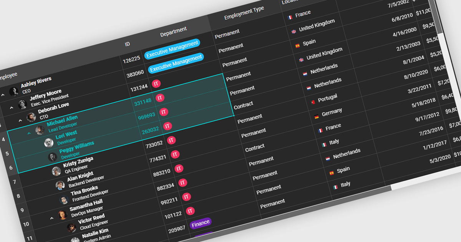Click the selection fill handle corner
The height and width of the screenshot is (242, 461).
click(234, 115)
